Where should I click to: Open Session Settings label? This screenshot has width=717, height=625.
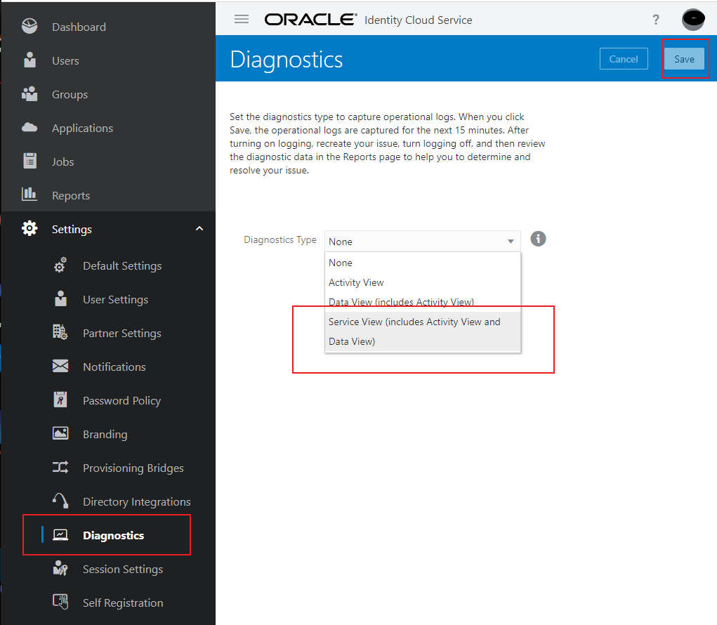[123, 570]
